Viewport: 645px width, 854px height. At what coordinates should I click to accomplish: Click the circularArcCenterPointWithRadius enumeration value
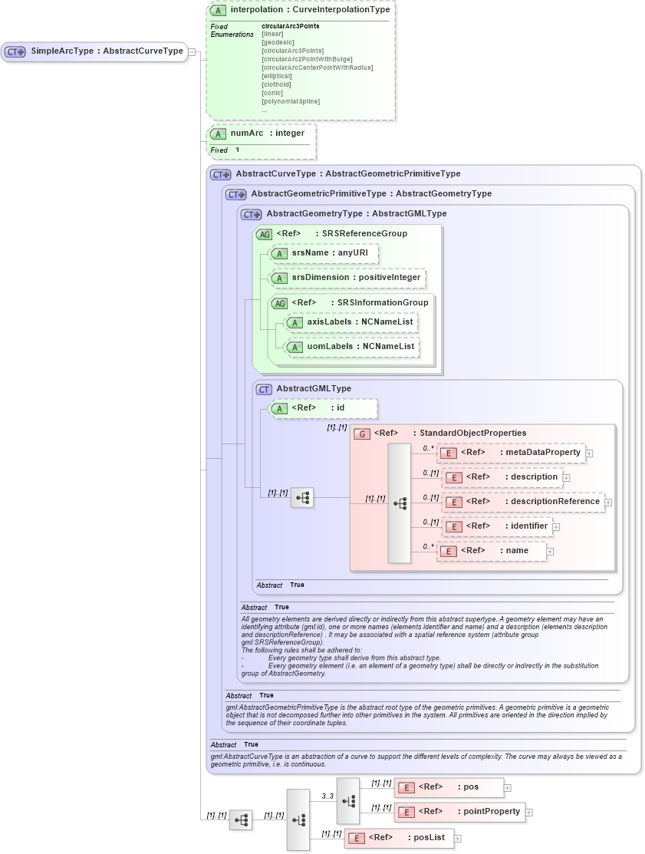click(x=318, y=68)
